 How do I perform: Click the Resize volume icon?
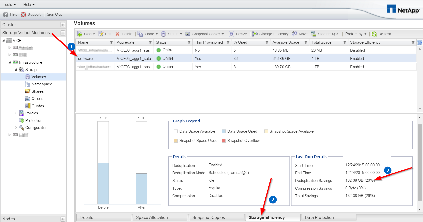click(231, 34)
